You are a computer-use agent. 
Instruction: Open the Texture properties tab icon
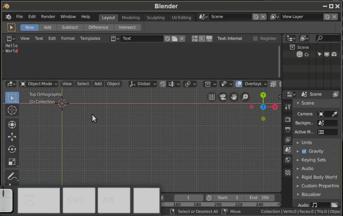(288, 173)
